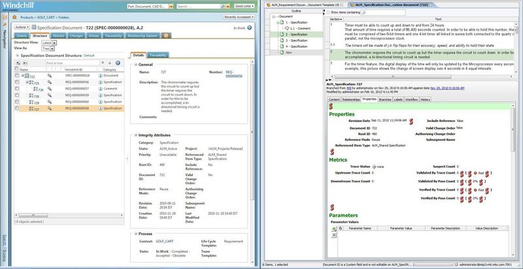Click the view details icon in row 727
The width and height of the screenshot is (523, 269).
[50, 108]
